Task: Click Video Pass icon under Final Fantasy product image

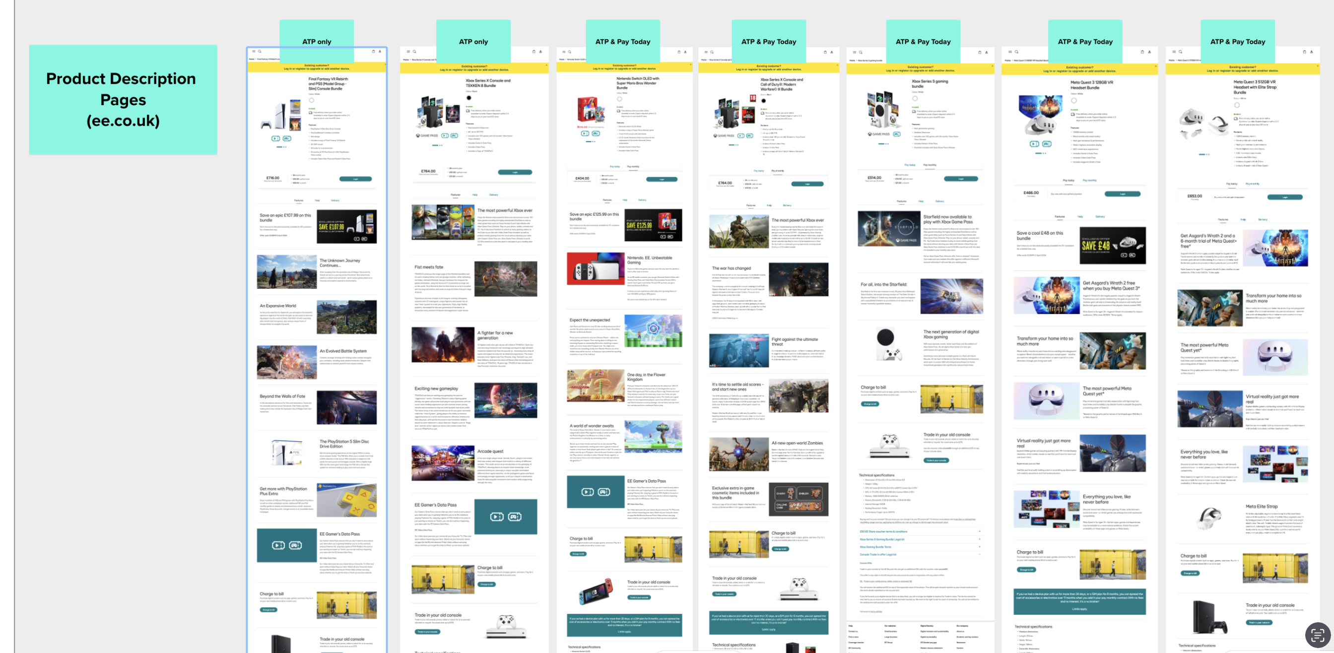Action: [276, 138]
